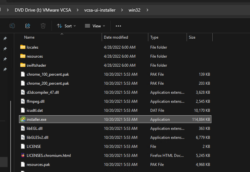This screenshot has height=172, width=250.
Task: Click the Rename icon in toolbar
Action: tap(12, 26)
